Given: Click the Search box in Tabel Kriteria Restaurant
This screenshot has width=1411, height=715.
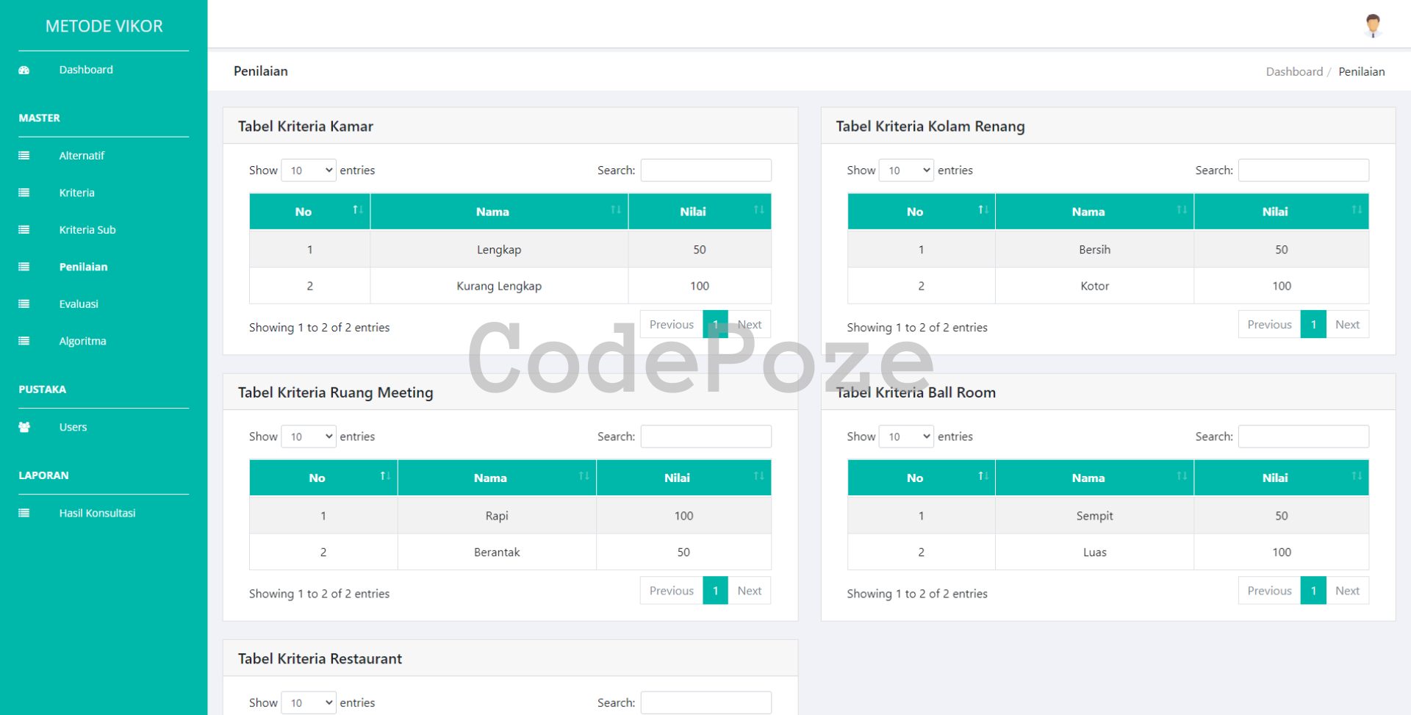Looking at the screenshot, I should 705,703.
